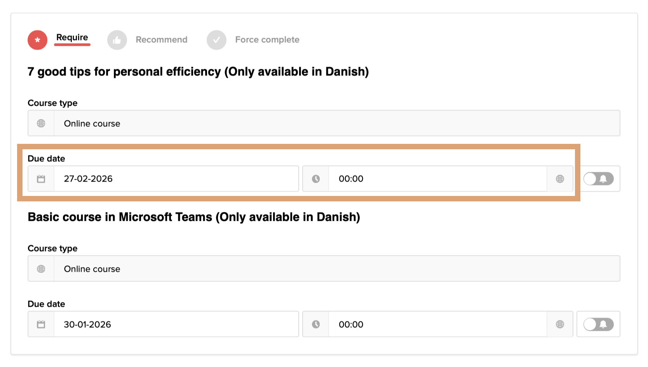Click the globe icon after the second 00:00 time field
Viewport: 648px width, 367px height.
coord(560,324)
